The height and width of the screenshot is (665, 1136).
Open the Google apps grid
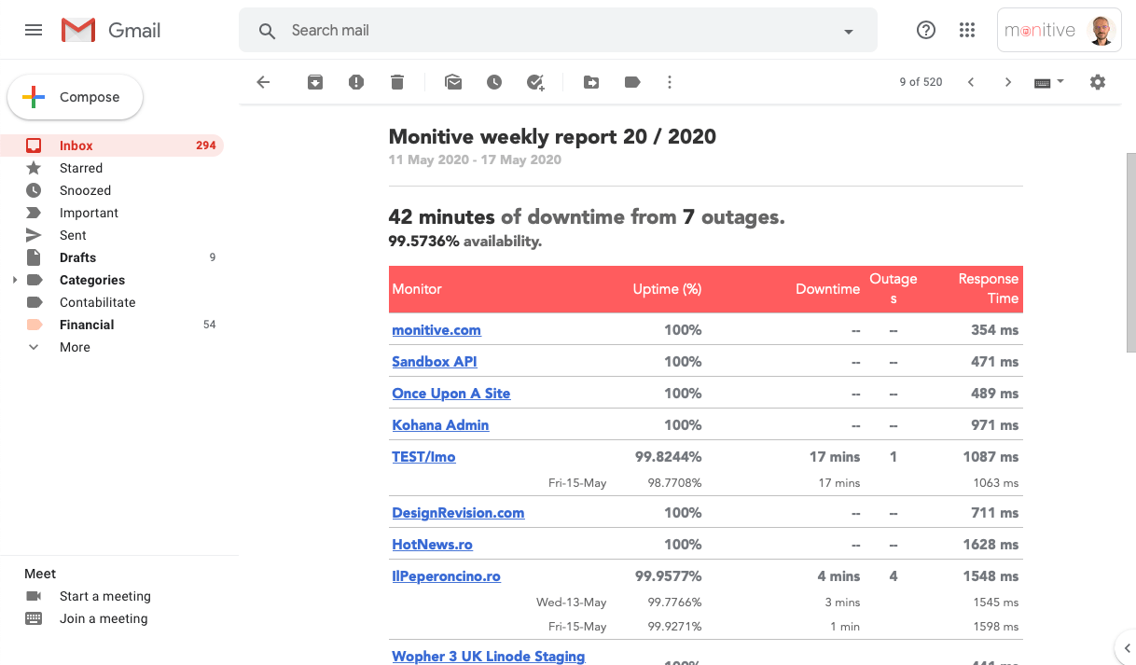tap(967, 30)
